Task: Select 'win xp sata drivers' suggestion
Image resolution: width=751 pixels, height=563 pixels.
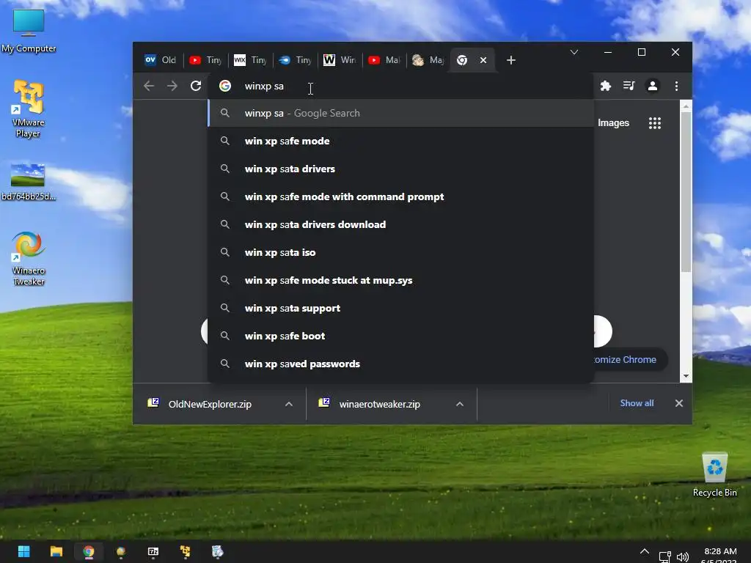Action: [x=401, y=169]
